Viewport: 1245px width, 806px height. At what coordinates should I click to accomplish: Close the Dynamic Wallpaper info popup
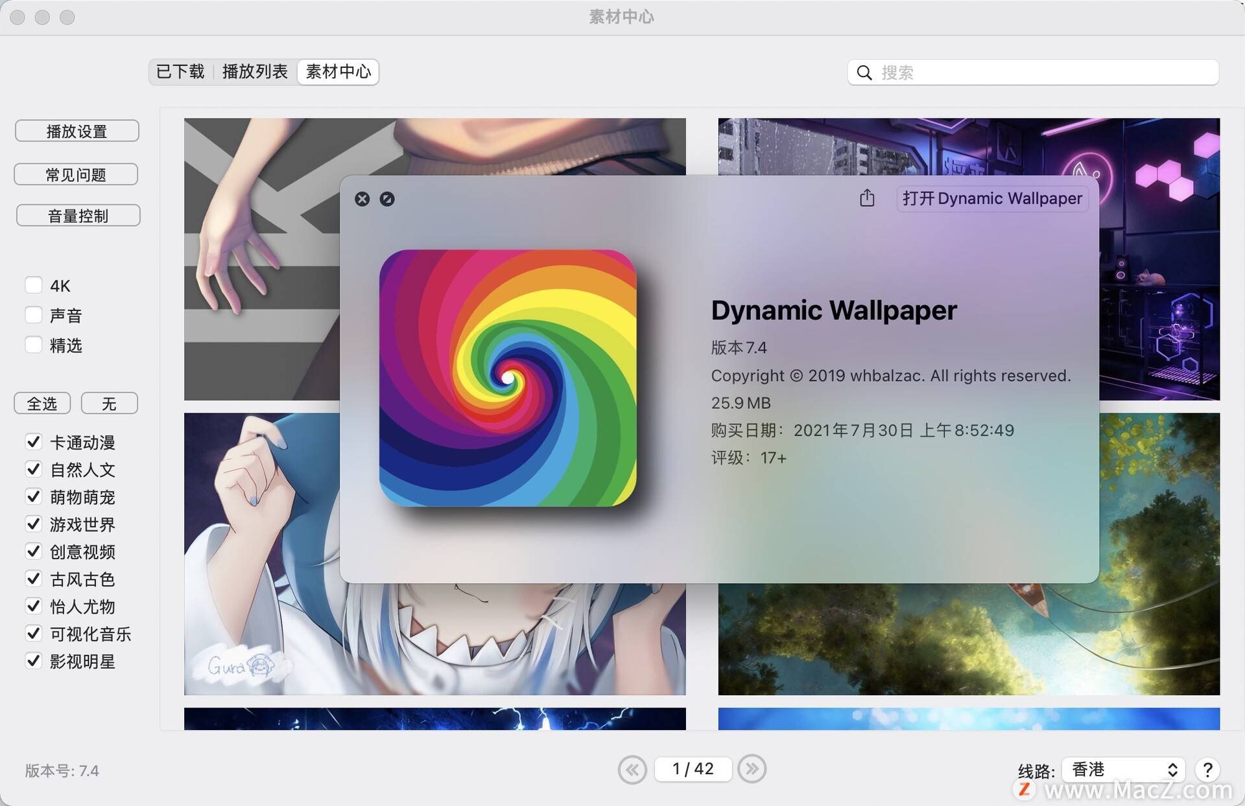(x=362, y=199)
